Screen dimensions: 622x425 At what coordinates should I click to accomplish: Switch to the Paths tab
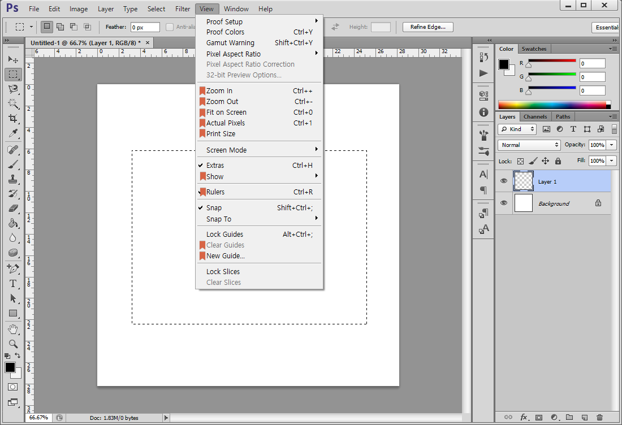(x=563, y=116)
